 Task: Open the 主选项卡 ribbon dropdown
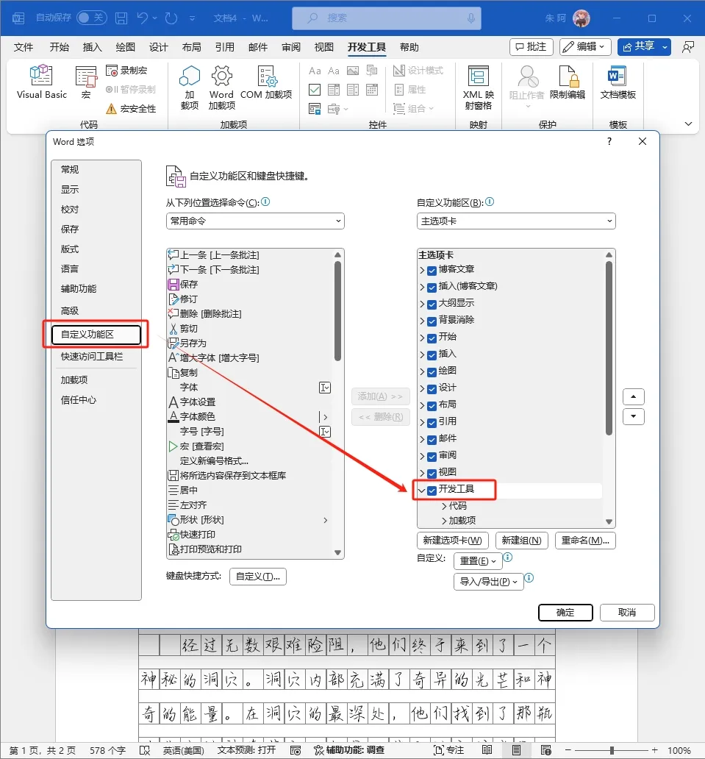tap(516, 221)
